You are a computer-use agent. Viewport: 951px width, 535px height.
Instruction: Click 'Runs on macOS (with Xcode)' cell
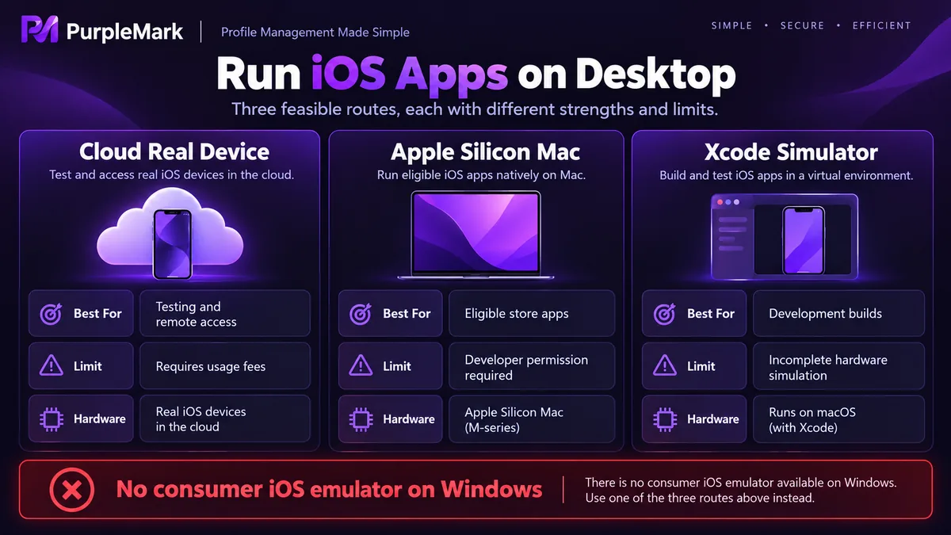838,418
